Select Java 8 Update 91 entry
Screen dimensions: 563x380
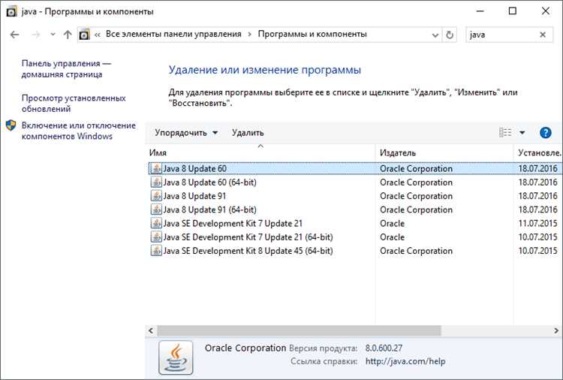pos(355,196)
